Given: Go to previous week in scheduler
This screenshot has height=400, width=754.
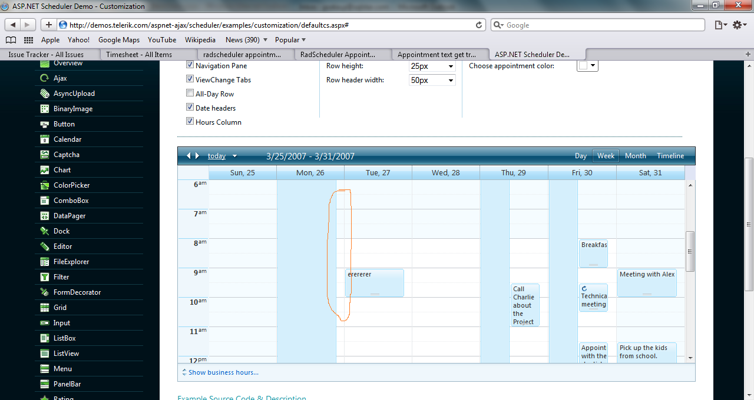Looking at the screenshot, I should coord(189,156).
